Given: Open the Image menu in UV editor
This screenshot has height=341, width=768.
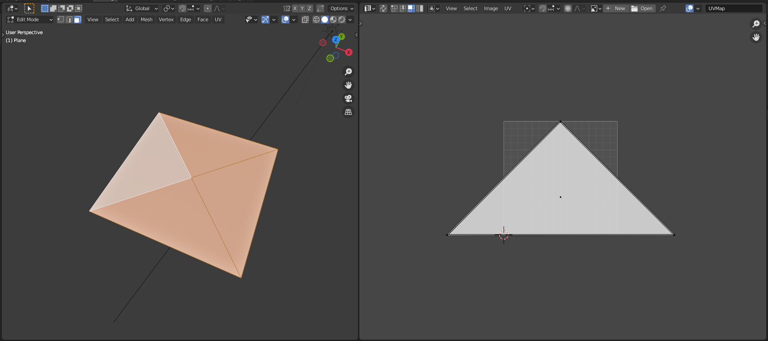Looking at the screenshot, I should [491, 8].
